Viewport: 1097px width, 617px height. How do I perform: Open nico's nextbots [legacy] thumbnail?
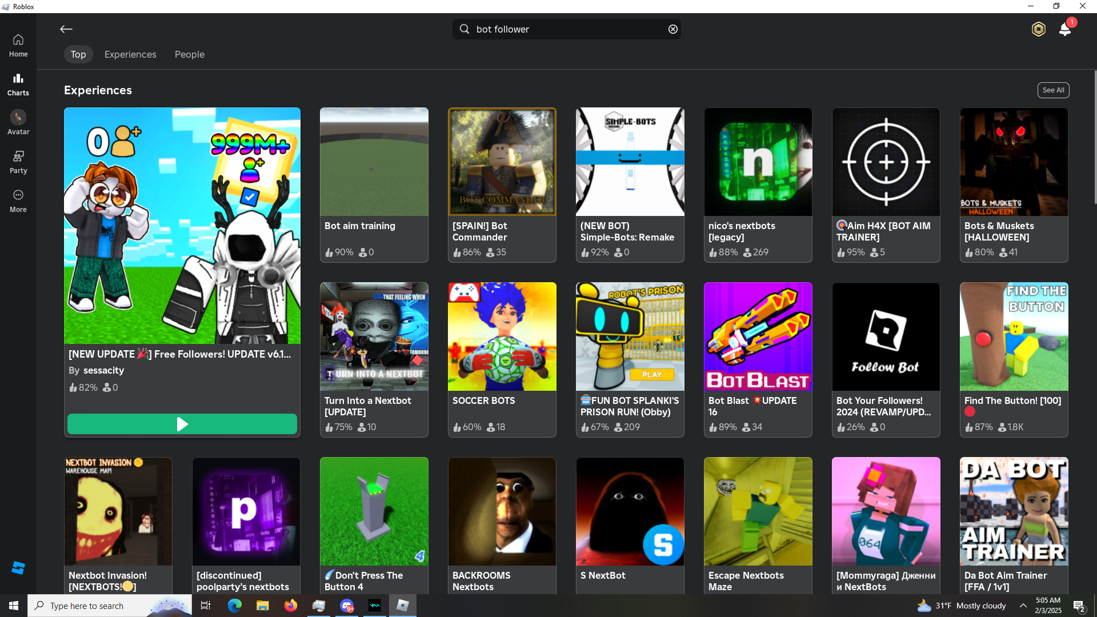coord(758,162)
